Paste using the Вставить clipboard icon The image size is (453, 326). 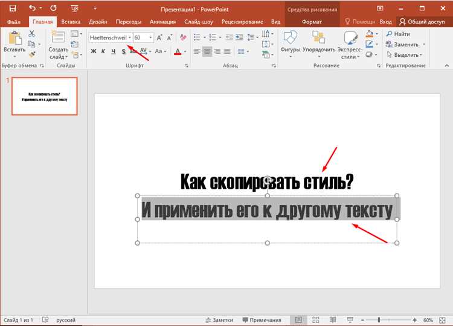click(14, 39)
